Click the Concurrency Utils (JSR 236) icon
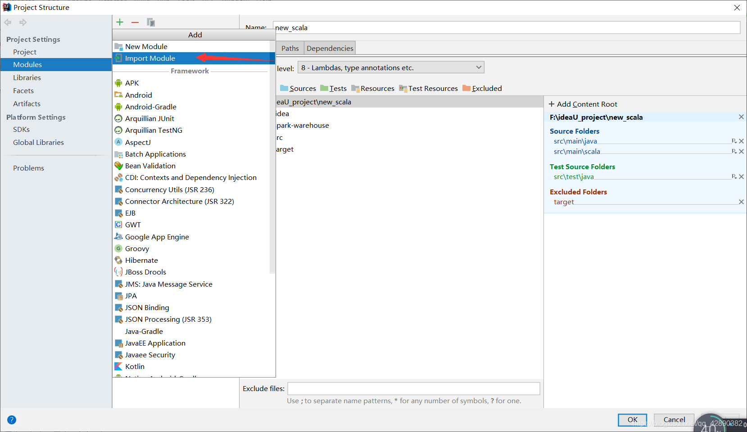 (118, 189)
